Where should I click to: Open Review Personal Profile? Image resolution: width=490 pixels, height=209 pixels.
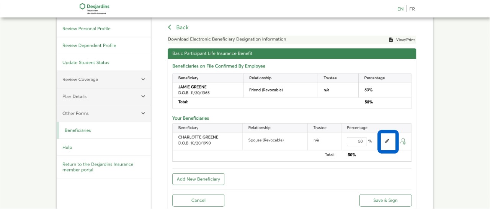click(87, 29)
